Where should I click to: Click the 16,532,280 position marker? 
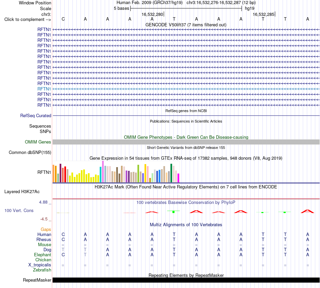[152, 14]
